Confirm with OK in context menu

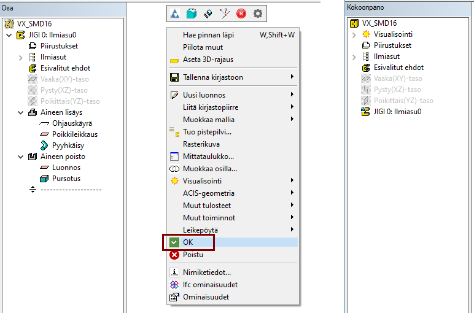[x=233, y=242]
